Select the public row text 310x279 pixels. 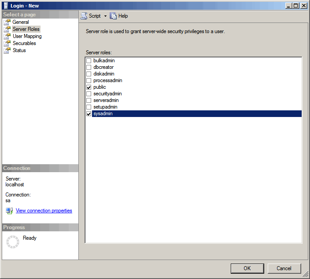(100, 87)
